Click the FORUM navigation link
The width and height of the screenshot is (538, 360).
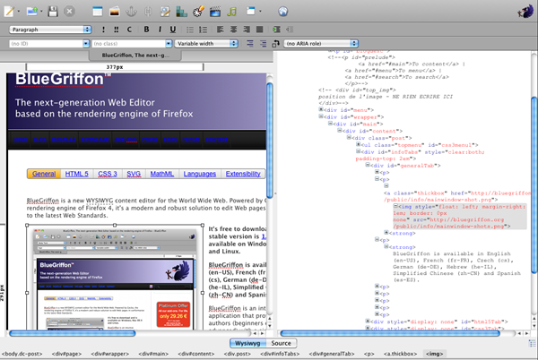point(191,140)
